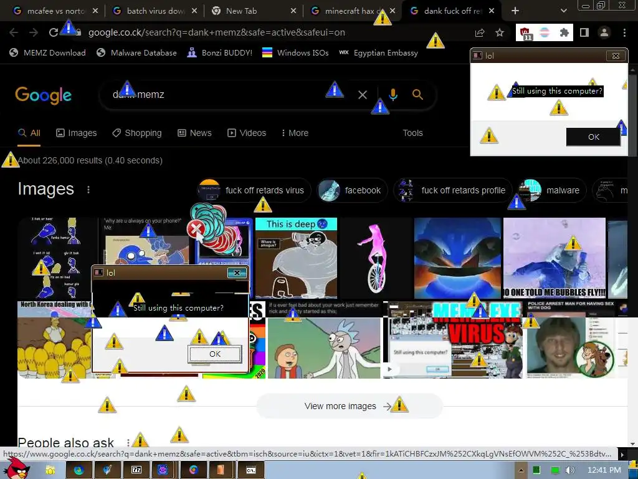Open the Windows ISOs bookmark
Image resolution: width=638 pixels, height=479 pixels.
pyautogui.click(x=295, y=52)
